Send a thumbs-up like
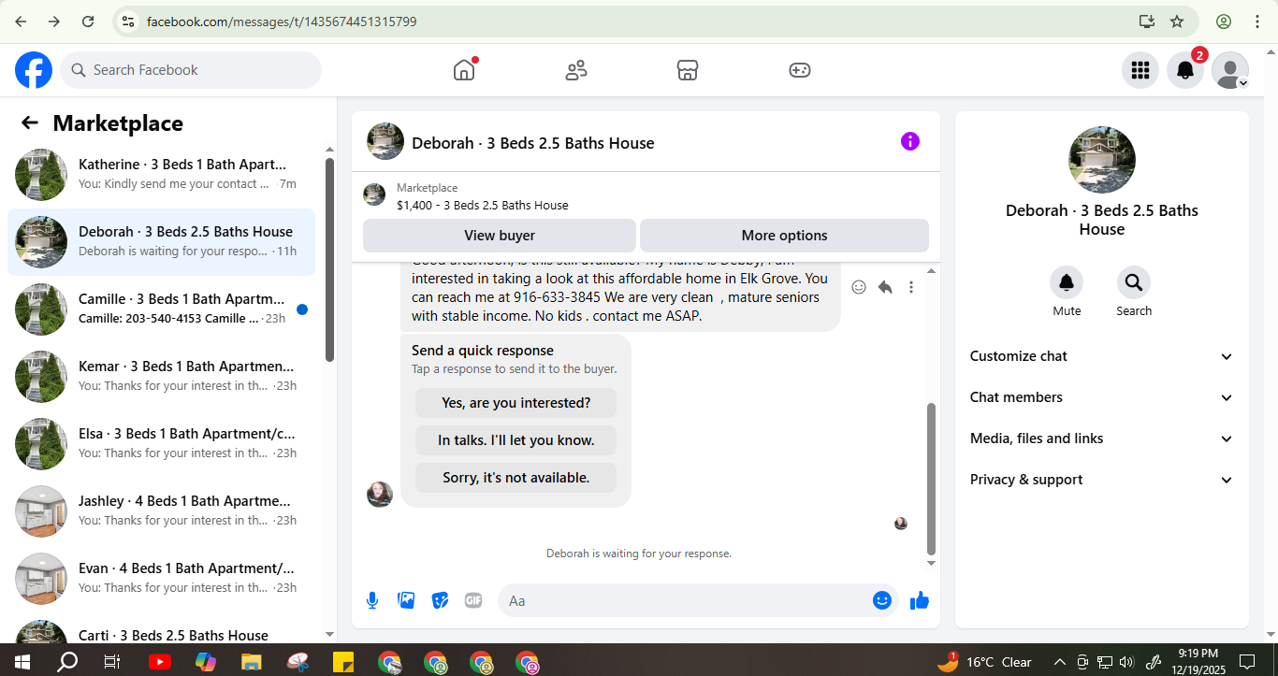Image resolution: width=1278 pixels, height=676 pixels. [x=920, y=600]
